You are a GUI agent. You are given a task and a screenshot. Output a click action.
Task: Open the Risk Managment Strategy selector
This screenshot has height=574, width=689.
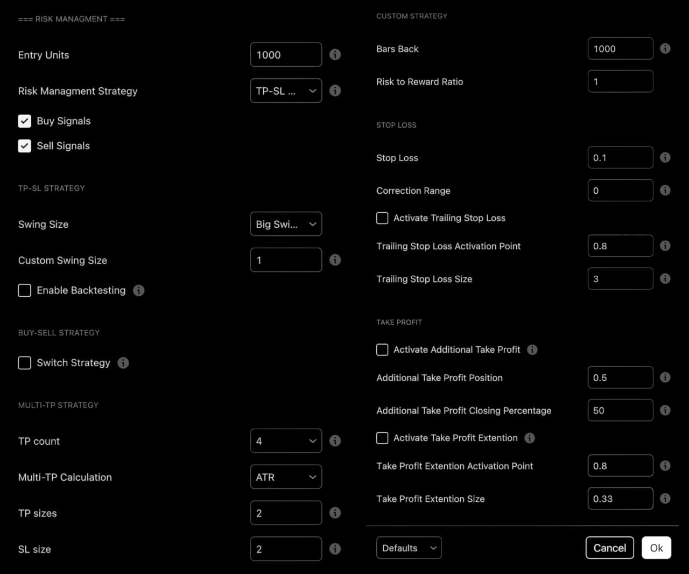[286, 90]
